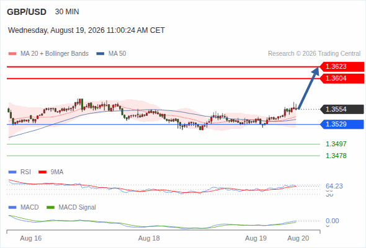Click the Aug 20 date axis label

pyautogui.click(x=298, y=239)
